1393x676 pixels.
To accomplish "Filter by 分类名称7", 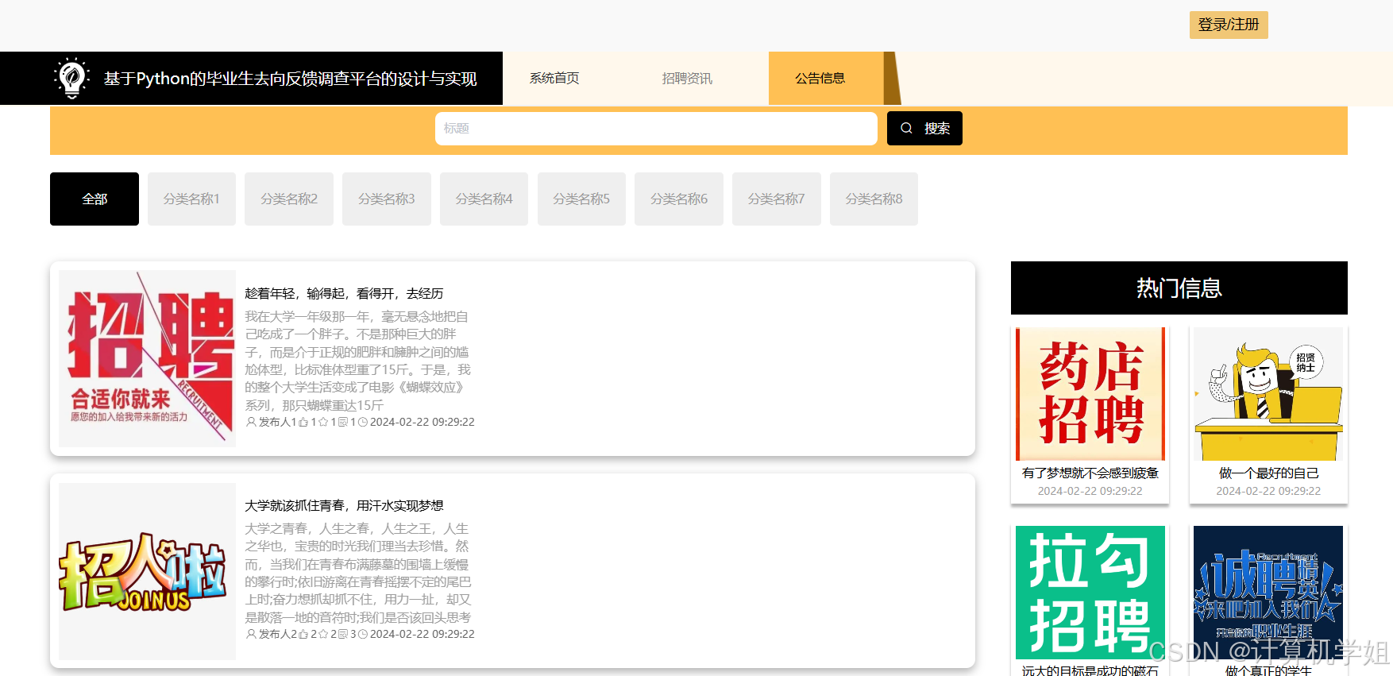I will click(x=777, y=199).
